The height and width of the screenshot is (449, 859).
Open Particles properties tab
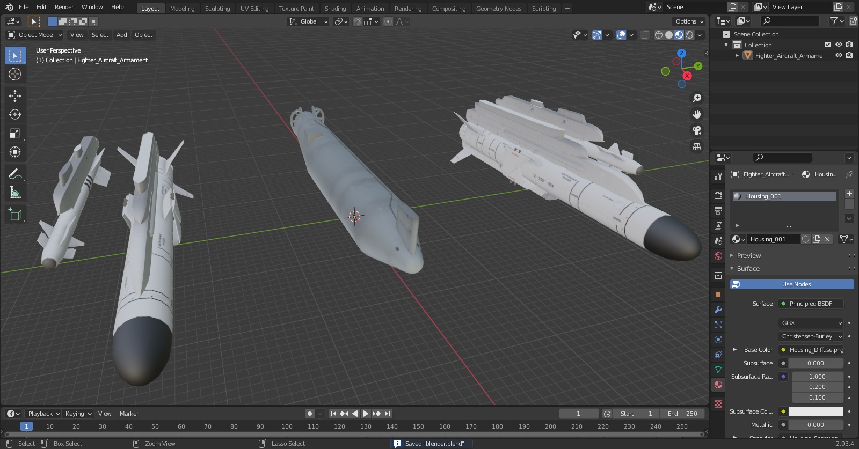click(x=718, y=325)
